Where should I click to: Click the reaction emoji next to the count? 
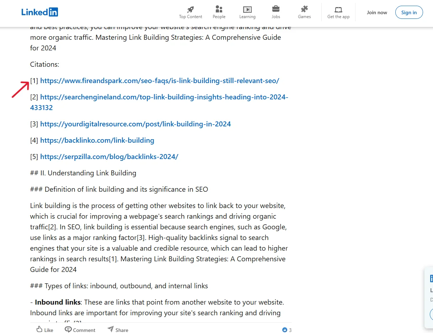(284, 330)
